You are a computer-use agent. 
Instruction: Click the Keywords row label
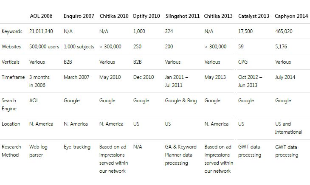[x=12, y=31]
